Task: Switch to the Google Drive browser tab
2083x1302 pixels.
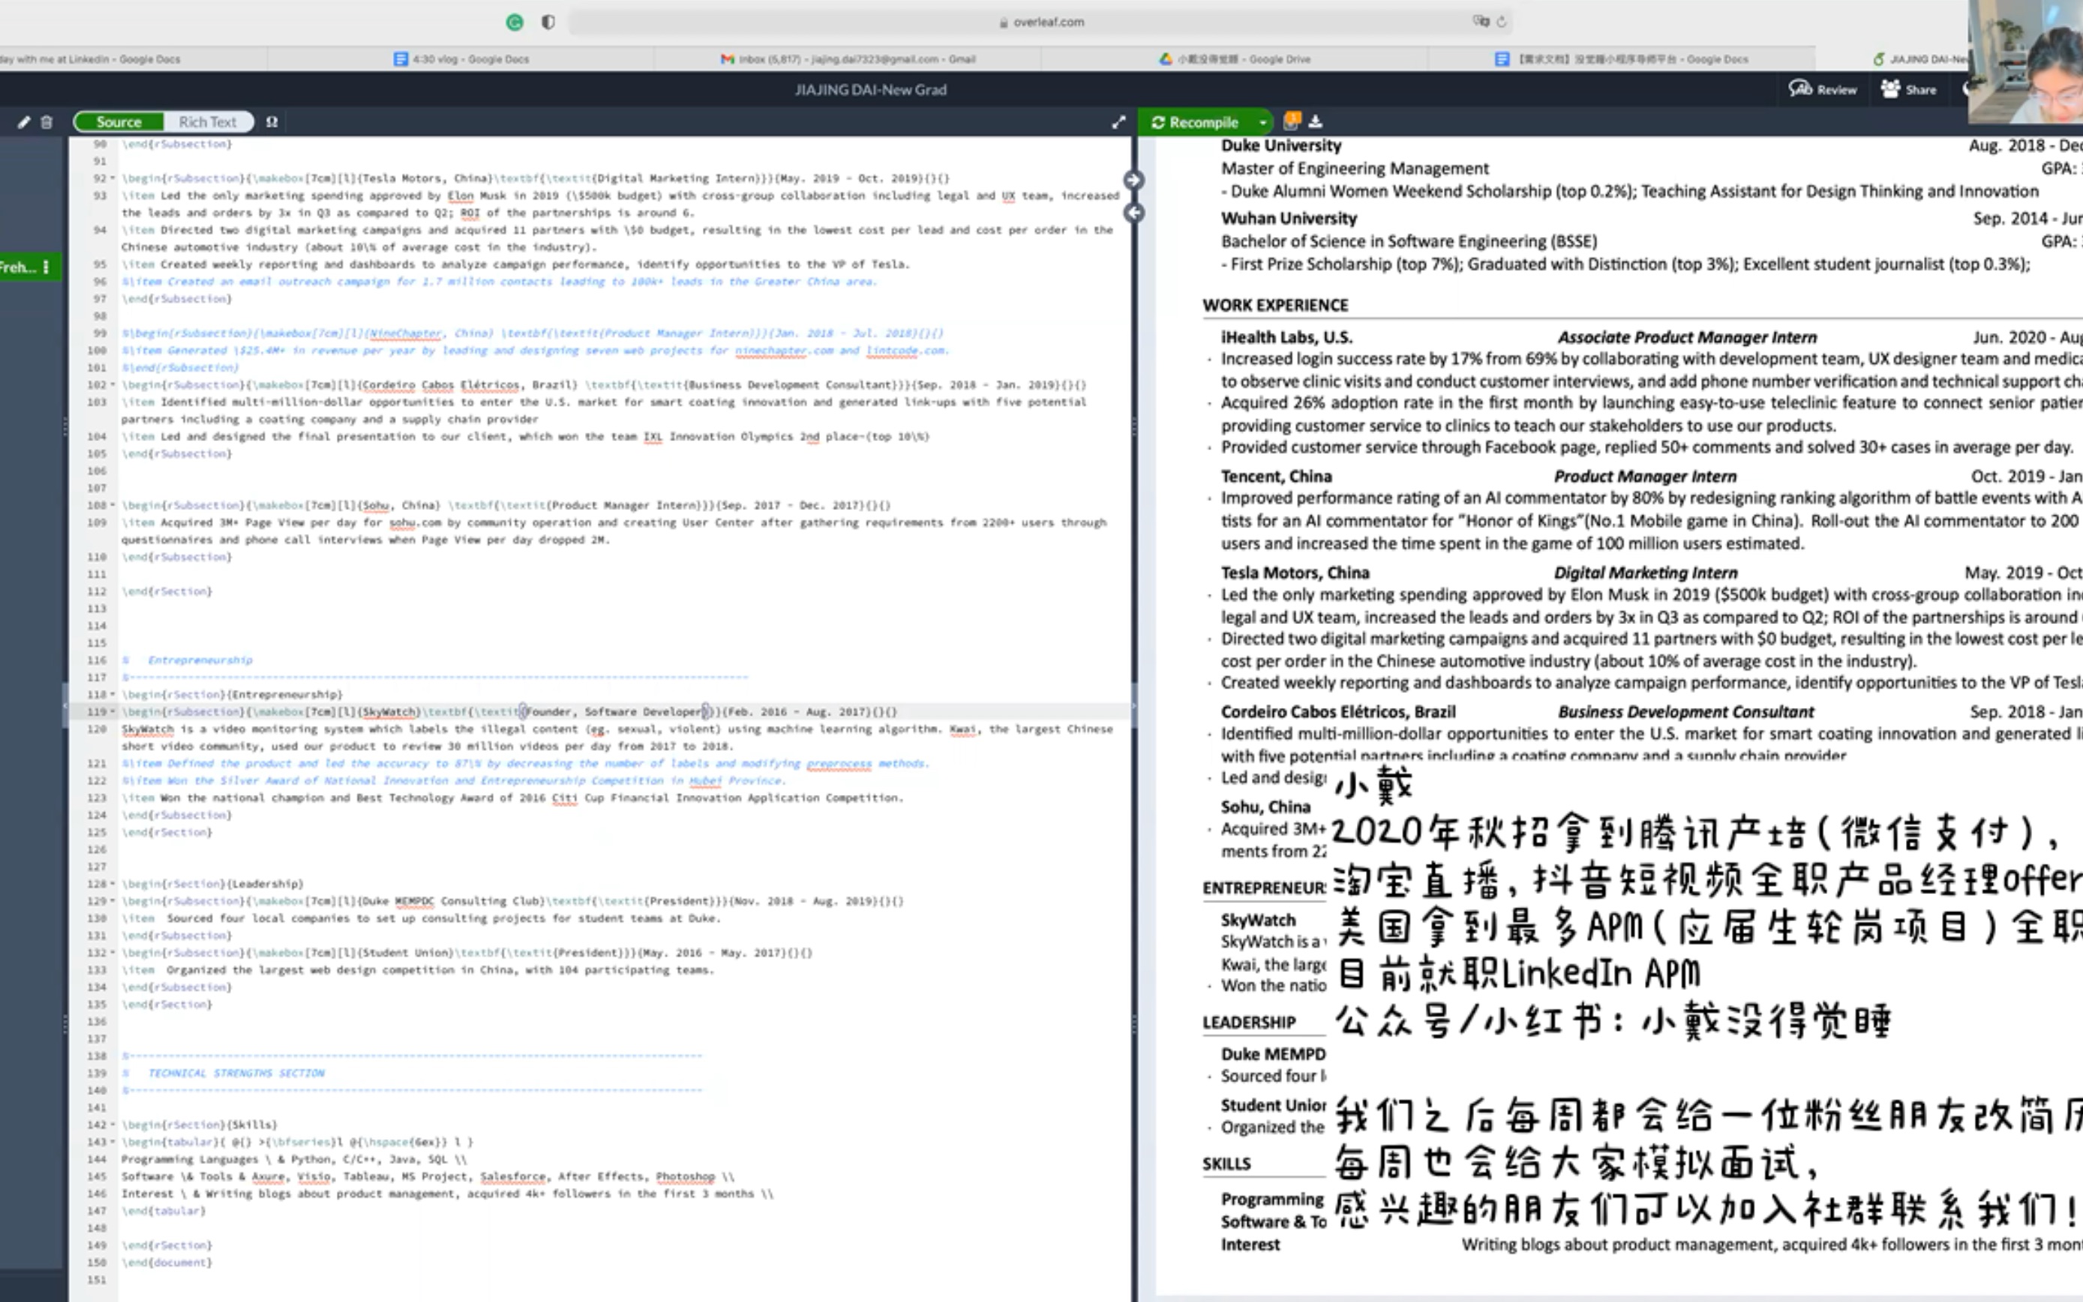Action: point(1234,58)
